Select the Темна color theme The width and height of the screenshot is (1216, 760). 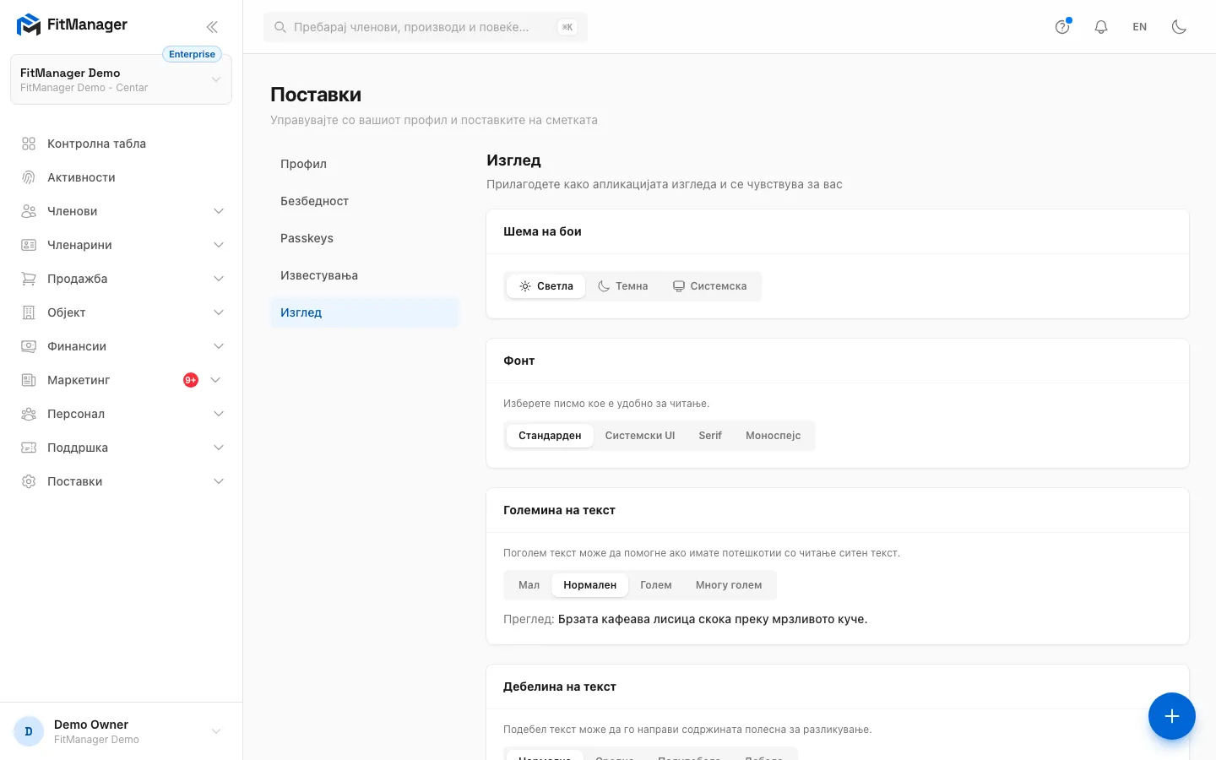(622, 286)
